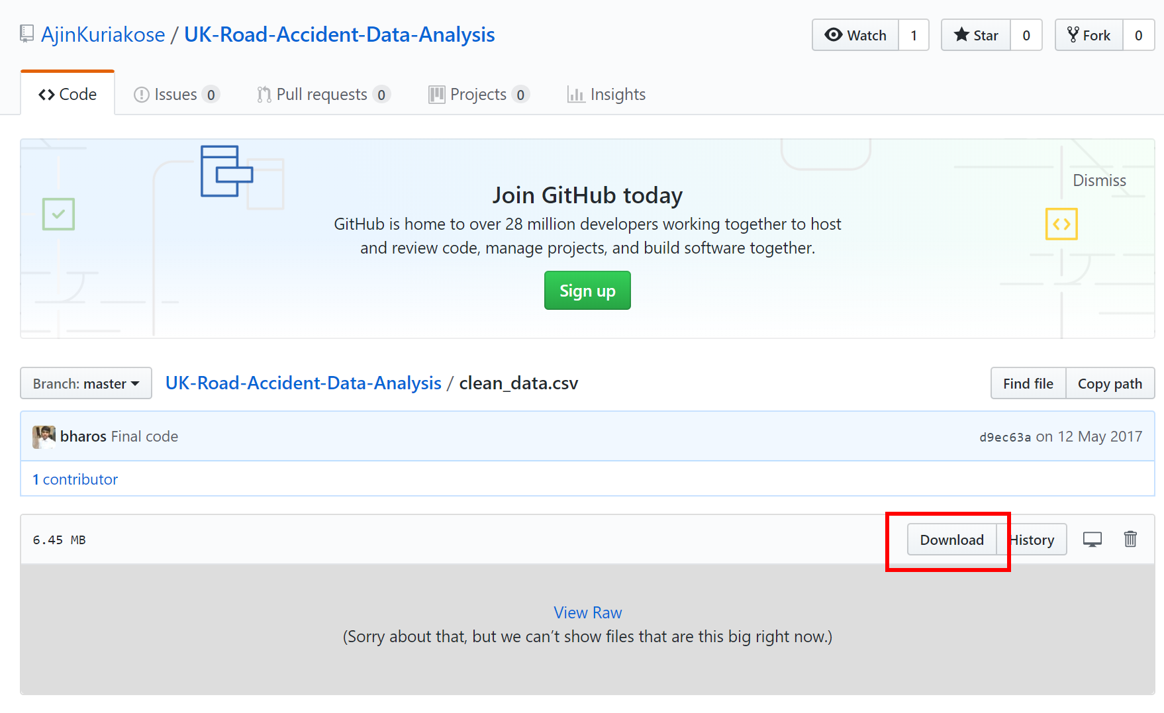
Task: Open the Projects tab
Action: [478, 95]
